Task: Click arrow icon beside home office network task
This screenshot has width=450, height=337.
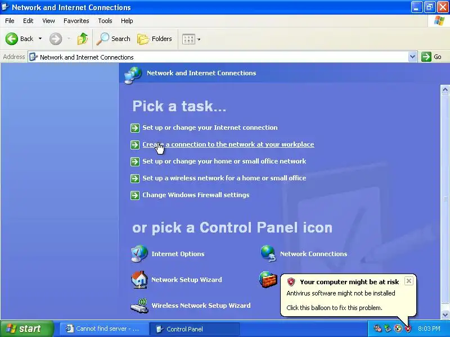Action: [x=135, y=162]
